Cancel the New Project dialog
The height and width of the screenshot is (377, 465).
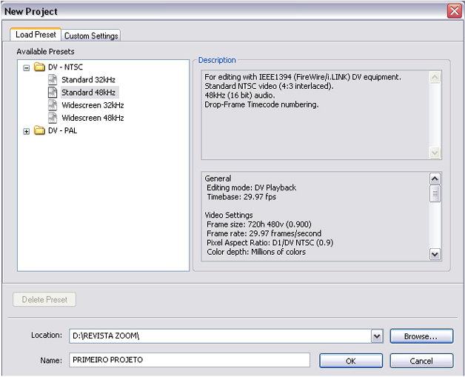421,361
